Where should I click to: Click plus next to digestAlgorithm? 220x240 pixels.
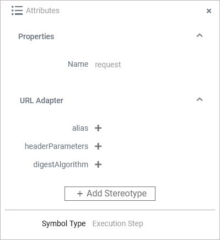point(98,164)
